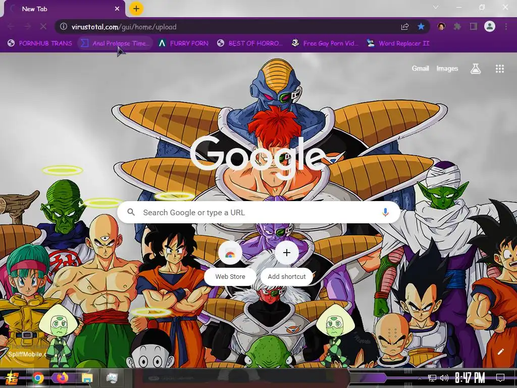Open the Google apps grid
Screen dimensions: 517x388
[x=500, y=69]
